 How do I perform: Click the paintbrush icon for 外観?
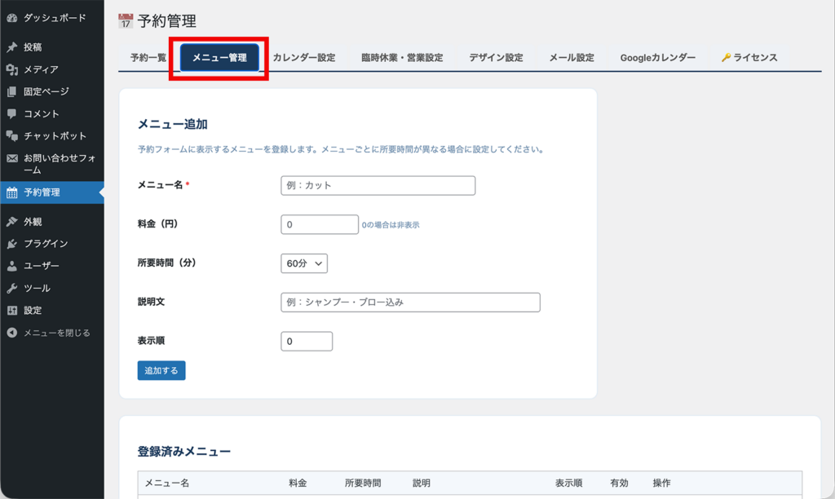point(11,222)
